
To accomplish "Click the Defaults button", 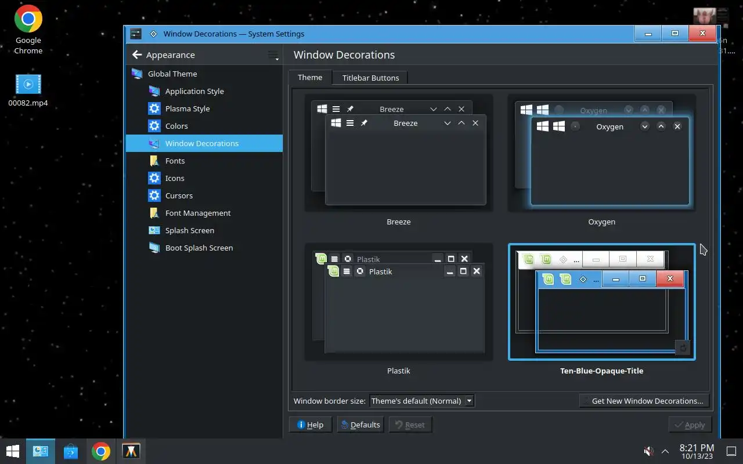I will pyautogui.click(x=360, y=425).
